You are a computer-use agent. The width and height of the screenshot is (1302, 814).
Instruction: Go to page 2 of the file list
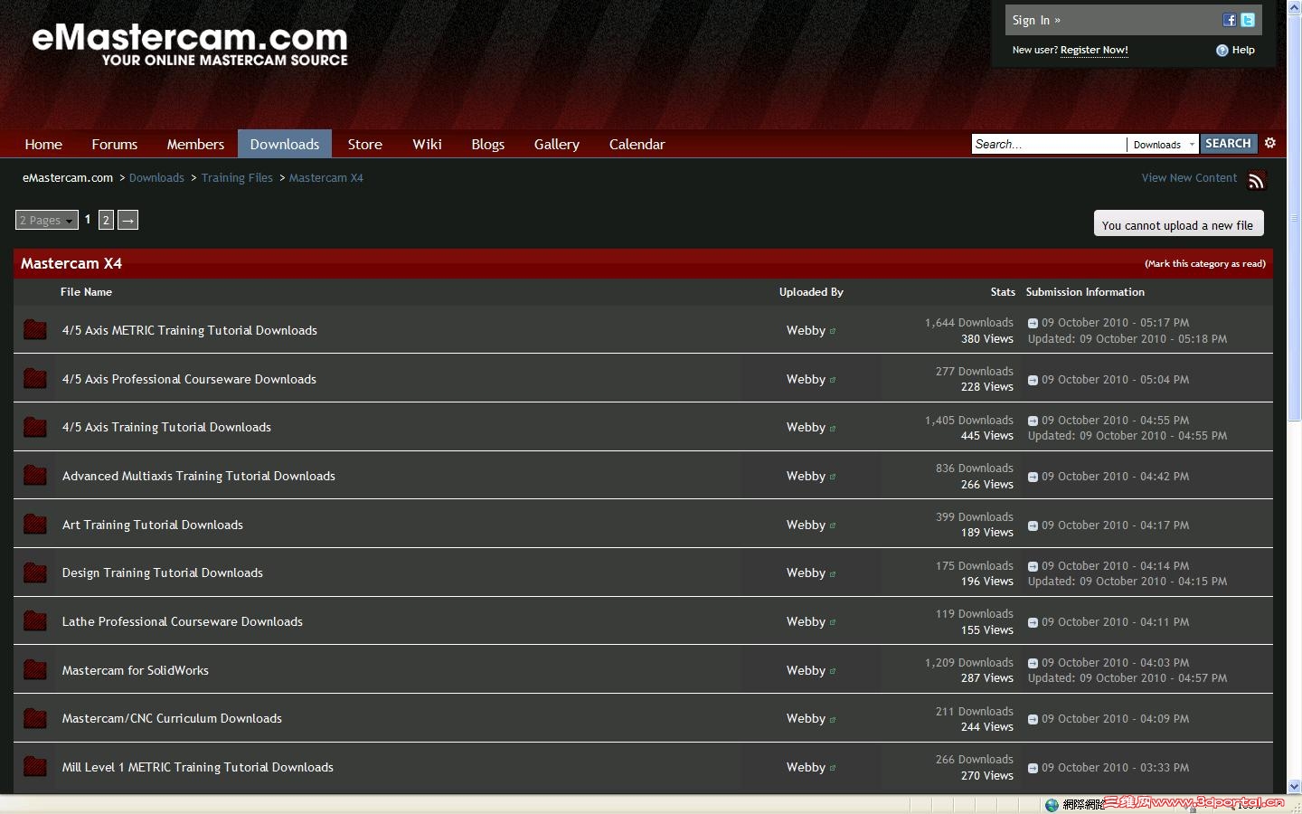106,220
